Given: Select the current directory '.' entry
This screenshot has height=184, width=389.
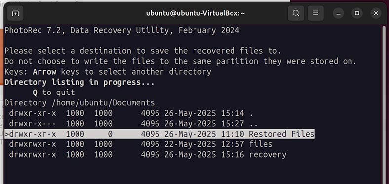Looking at the screenshot, I should 131,113.
